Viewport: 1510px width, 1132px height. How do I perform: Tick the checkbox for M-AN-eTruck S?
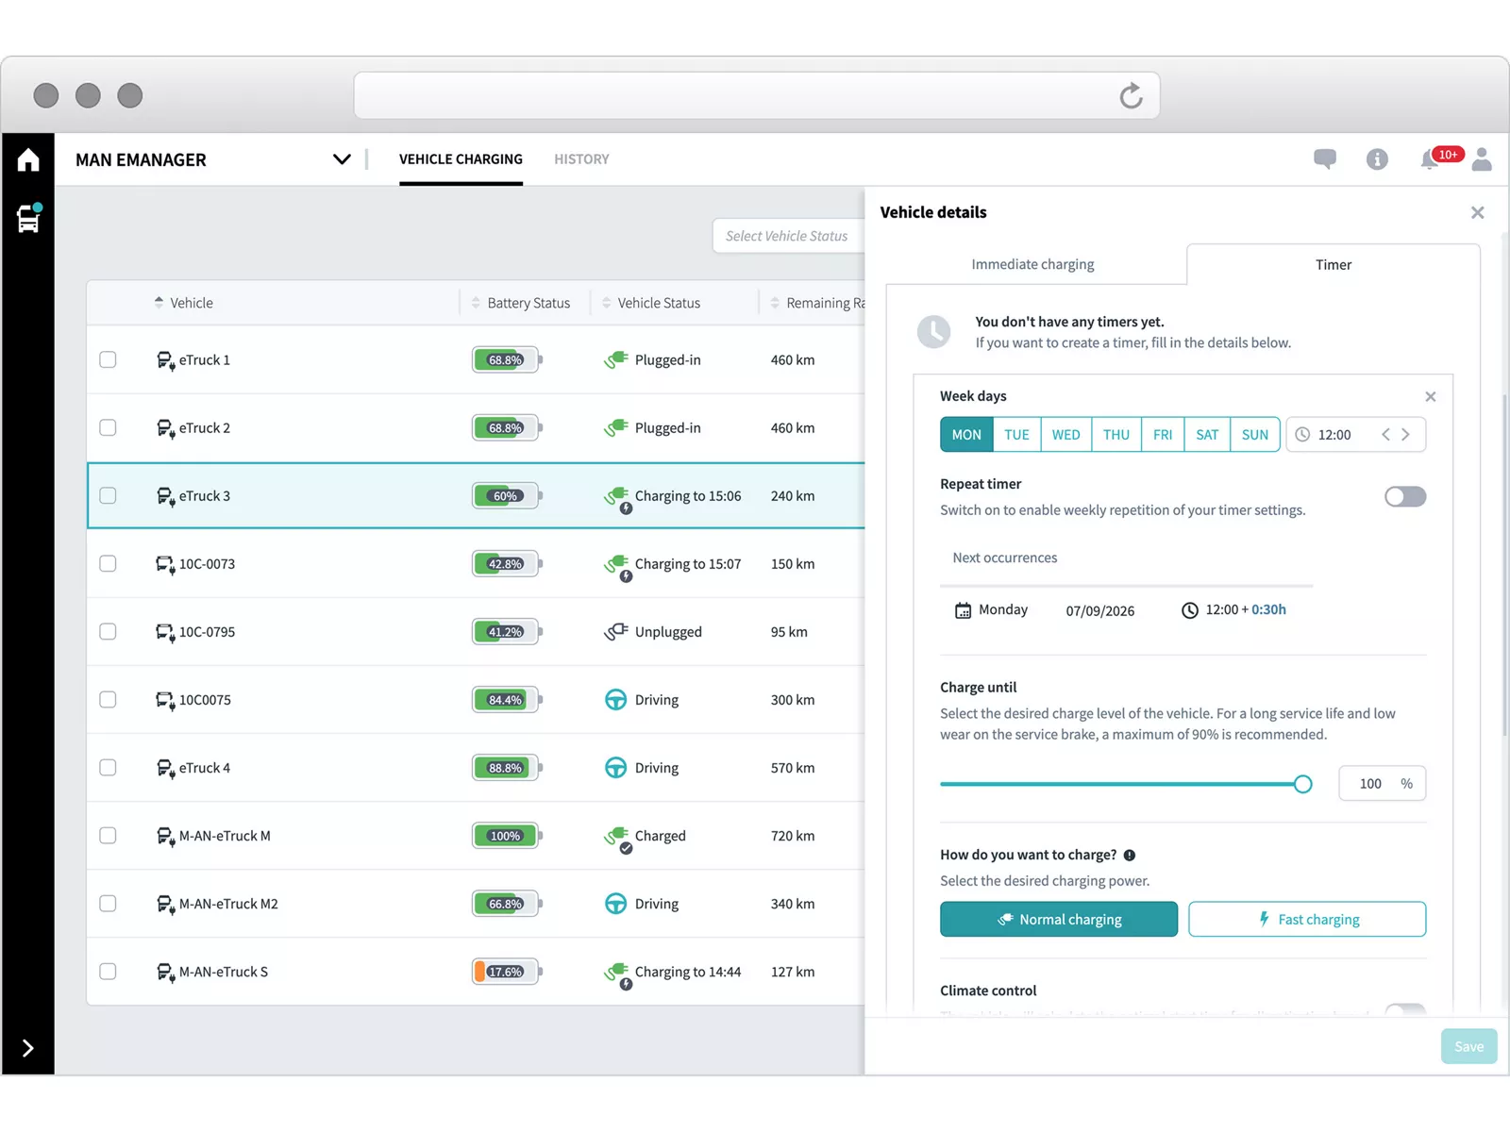tap(108, 971)
